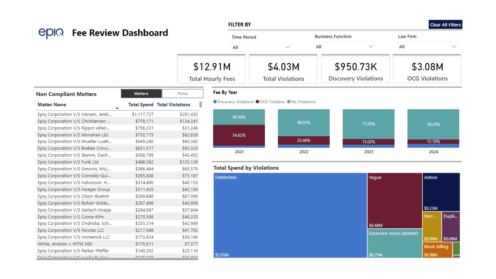Switch to the Firms tab
This screenshot has height=279, width=496.
[183, 94]
